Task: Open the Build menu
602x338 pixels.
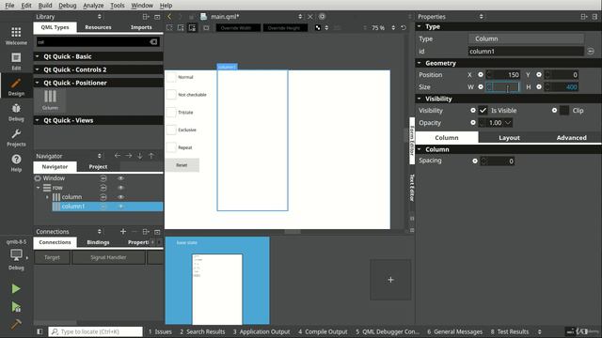Action: pos(45,6)
